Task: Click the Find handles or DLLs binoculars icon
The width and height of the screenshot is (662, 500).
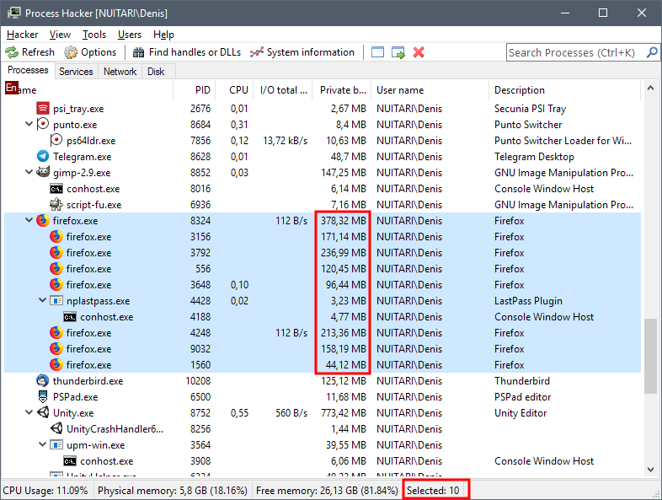Action: point(138,52)
